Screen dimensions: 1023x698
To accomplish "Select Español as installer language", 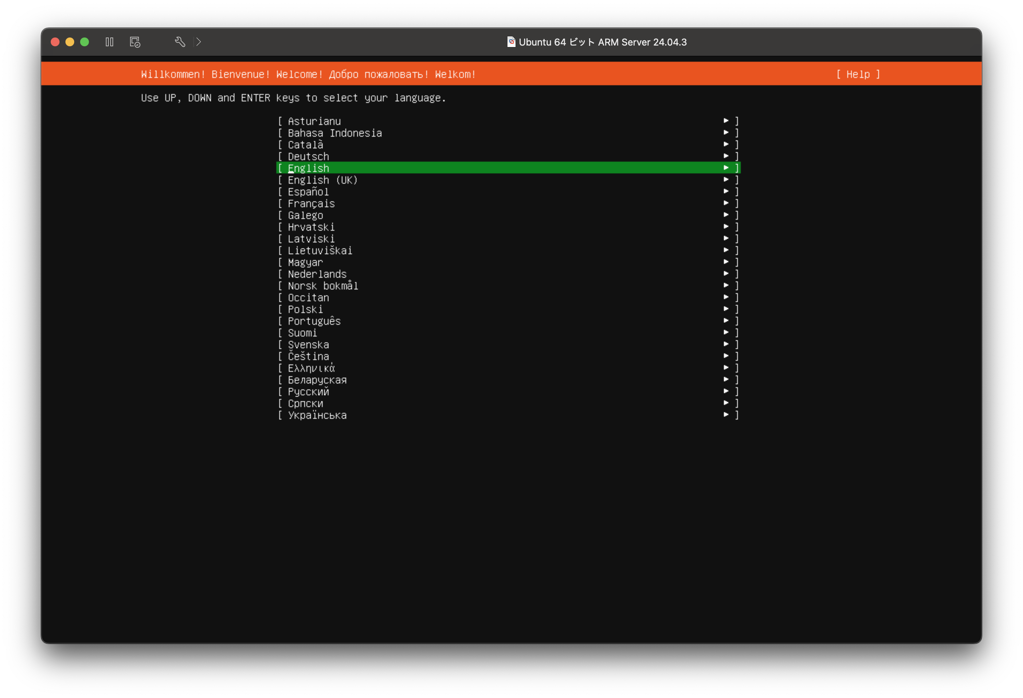I will pos(308,192).
